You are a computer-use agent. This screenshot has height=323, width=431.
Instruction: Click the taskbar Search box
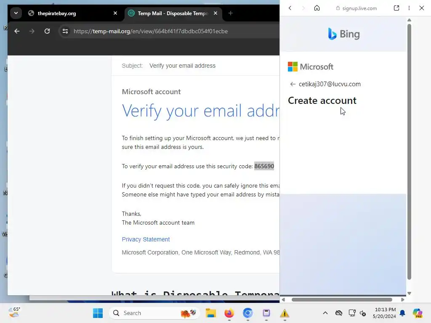pos(154,313)
